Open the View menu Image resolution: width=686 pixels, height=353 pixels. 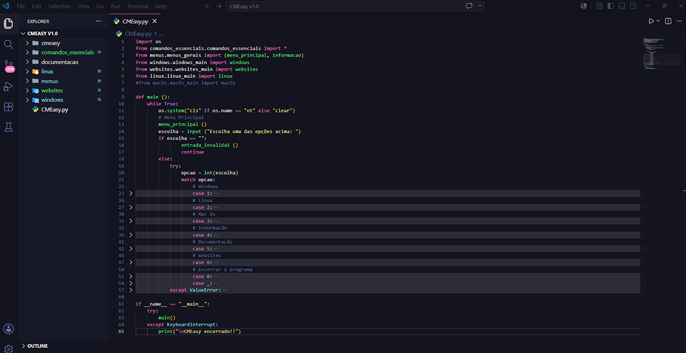(x=83, y=6)
